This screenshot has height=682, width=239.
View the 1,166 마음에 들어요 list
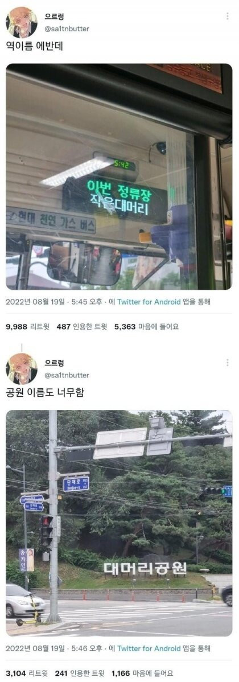[145, 673]
